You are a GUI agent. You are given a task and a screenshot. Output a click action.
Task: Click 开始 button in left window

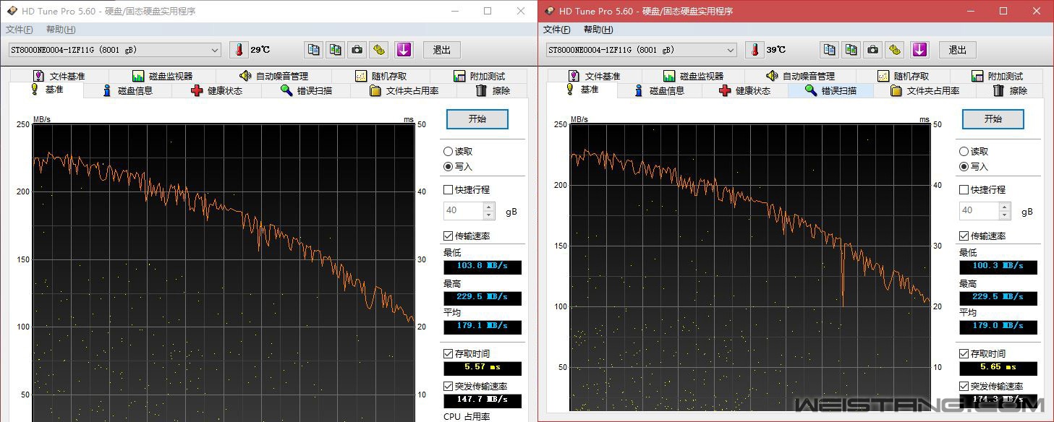tap(477, 119)
